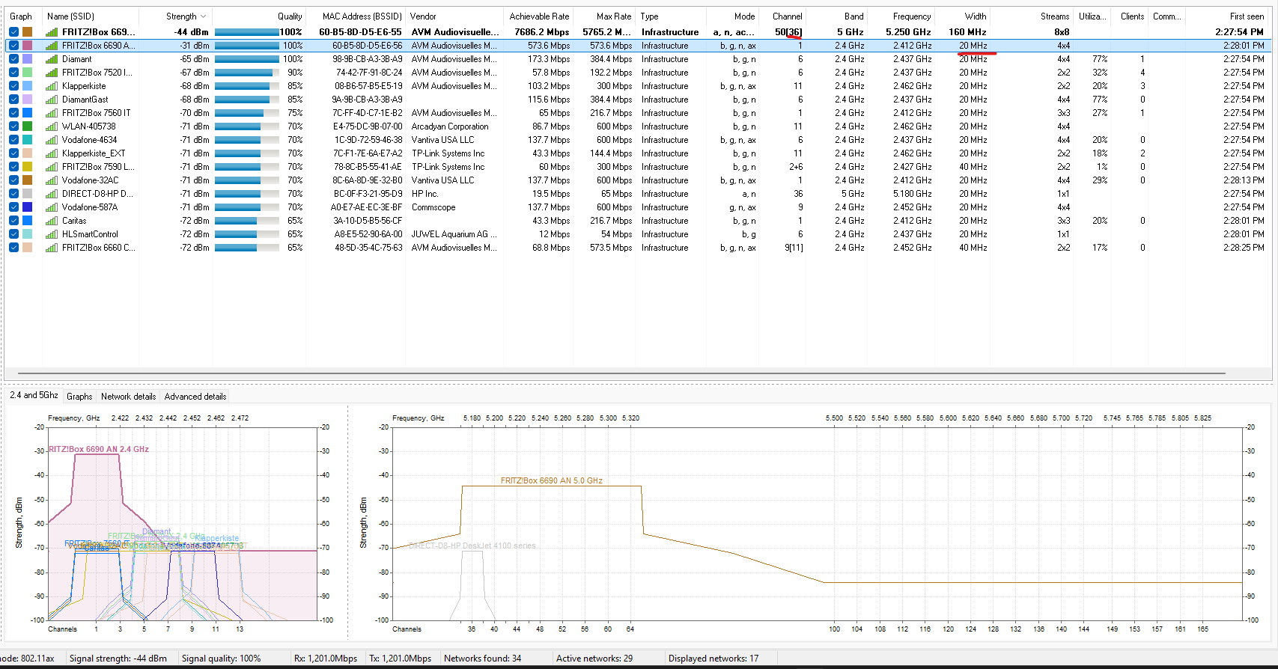
Task: Toggle the checkbox for Vodafone-32AC
Action: tap(14, 180)
